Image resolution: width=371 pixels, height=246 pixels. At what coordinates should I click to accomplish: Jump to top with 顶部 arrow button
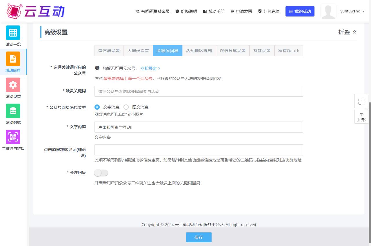[361, 117]
